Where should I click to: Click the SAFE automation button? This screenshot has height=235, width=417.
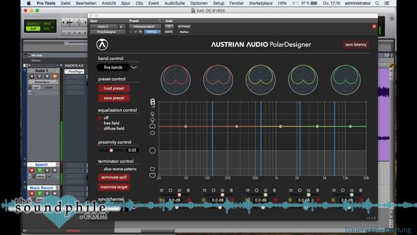pyautogui.click(x=169, y=32)
